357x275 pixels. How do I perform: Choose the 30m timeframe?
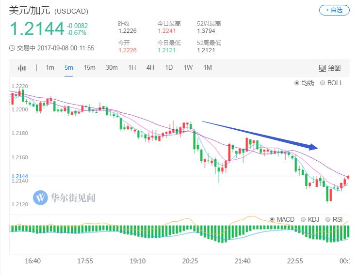click(112, 68)
